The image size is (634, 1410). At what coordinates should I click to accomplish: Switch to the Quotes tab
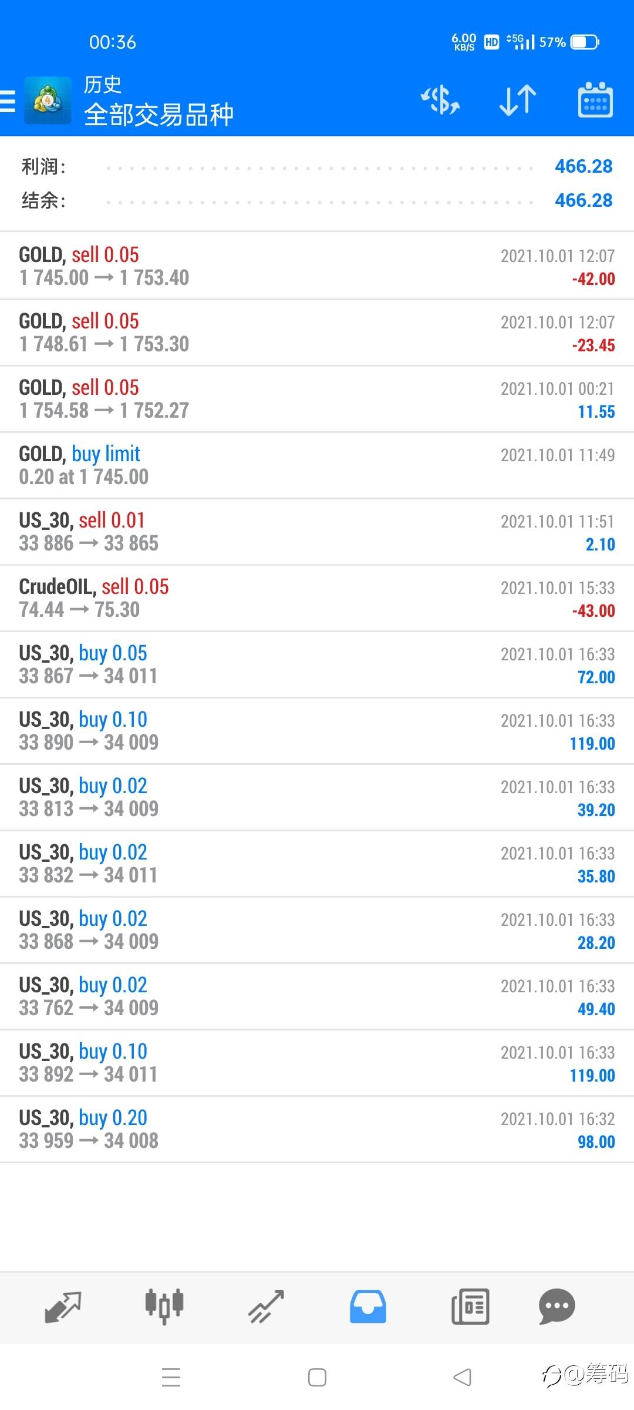(63, 1307)
